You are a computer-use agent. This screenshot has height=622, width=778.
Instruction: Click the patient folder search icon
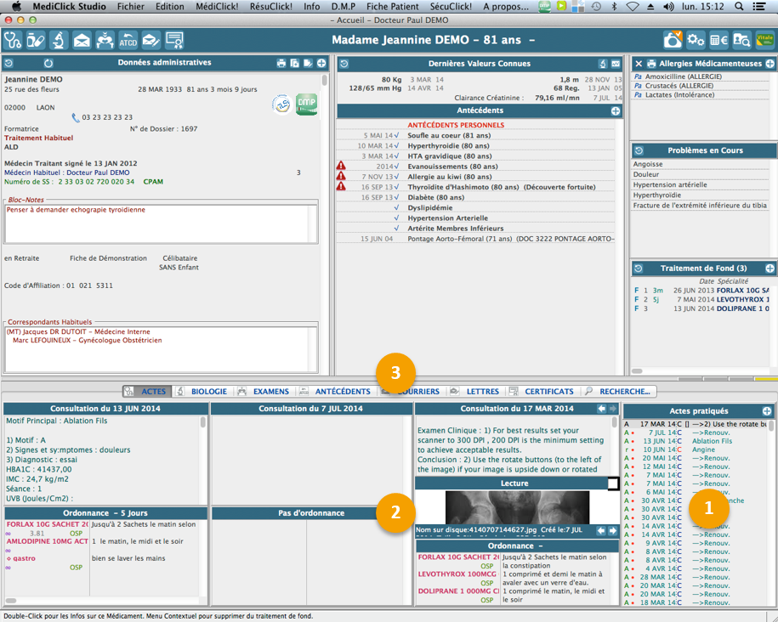tap(741, 40)
